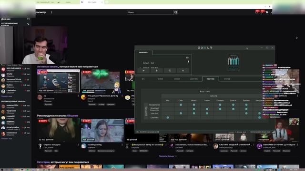Open options menu on СМОТРИМ ЮТУБЧИК card
This screenshot has width=305, height=171.
[x=297, y=144]
